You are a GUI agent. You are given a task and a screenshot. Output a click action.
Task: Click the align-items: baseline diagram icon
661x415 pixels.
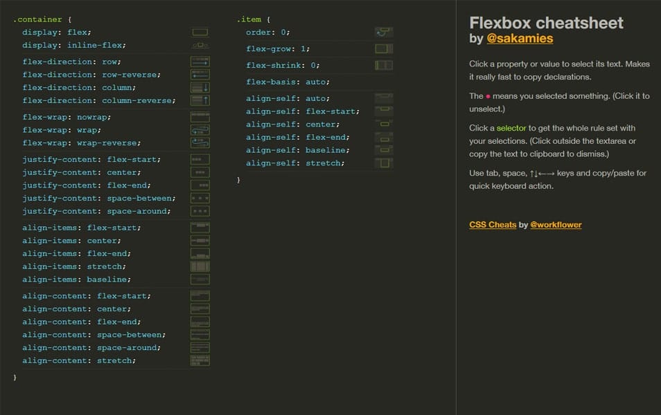pos(200,279)
